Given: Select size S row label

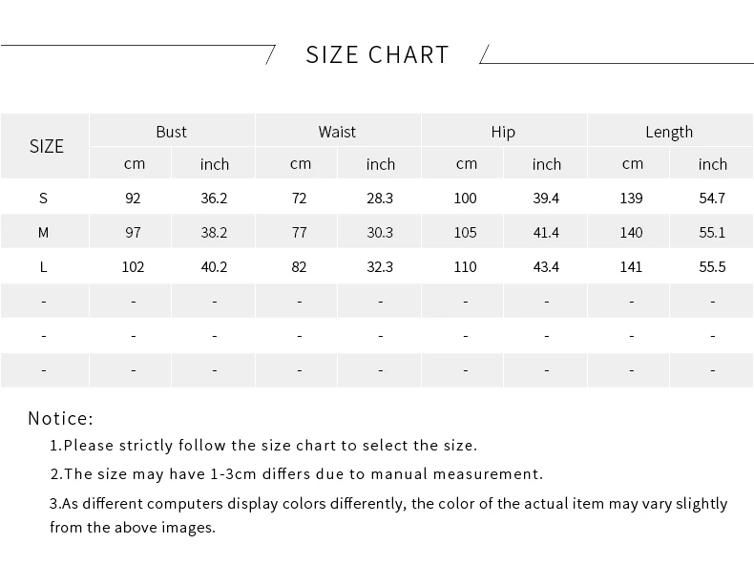Looking at the screenshot, I should tap(43, 199).
